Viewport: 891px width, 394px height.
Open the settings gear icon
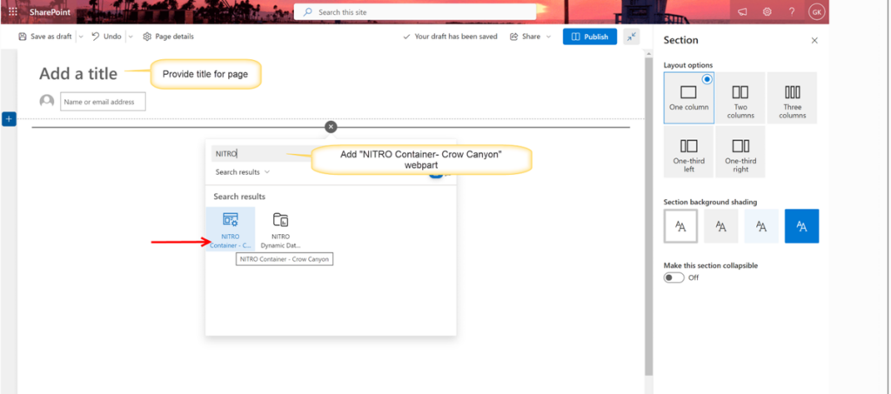[x=767, y=12]
